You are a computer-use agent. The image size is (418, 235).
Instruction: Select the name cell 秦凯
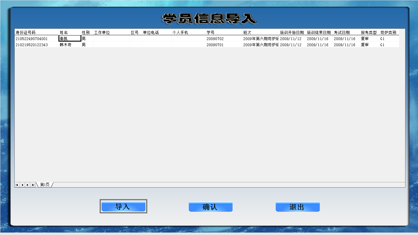69,39
